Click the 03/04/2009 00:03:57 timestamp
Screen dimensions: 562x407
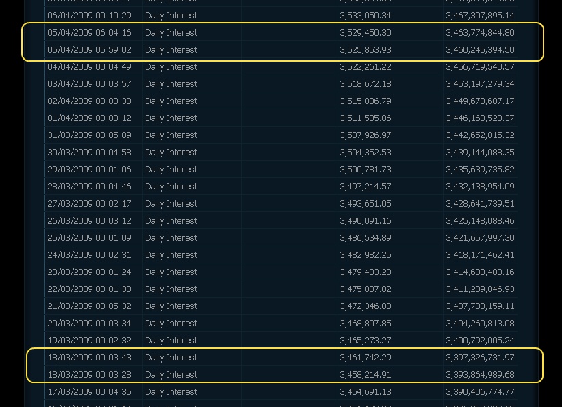coord(89,84)
